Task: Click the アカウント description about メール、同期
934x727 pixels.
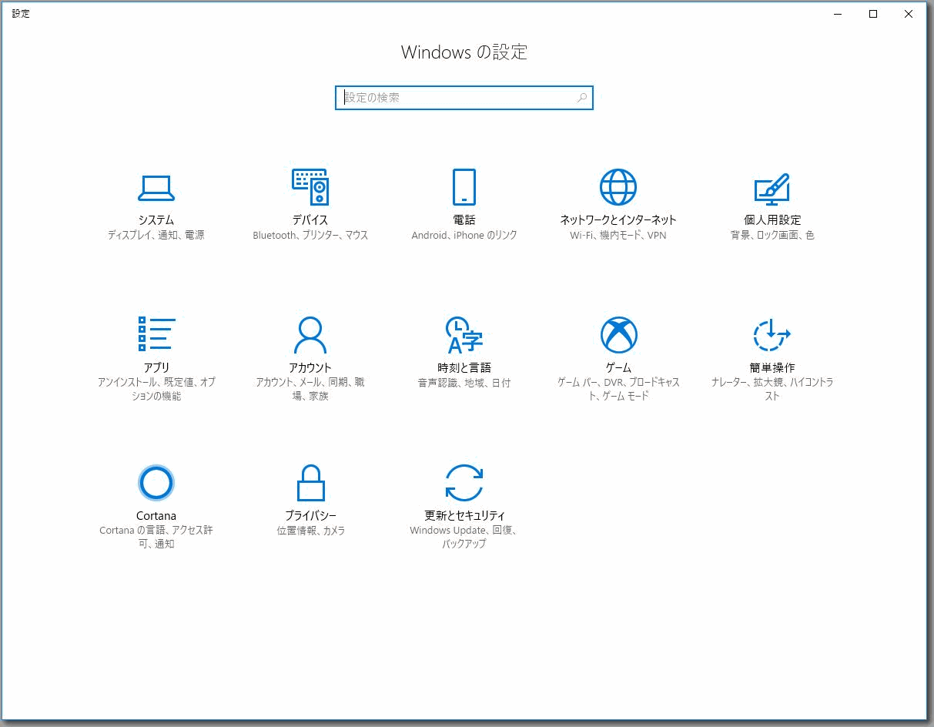Action: 310,390
